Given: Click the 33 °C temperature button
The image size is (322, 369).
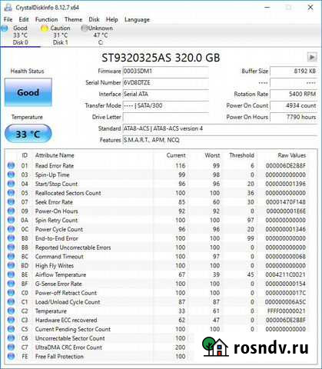Looking at the screenshot, I should coord(28,134).
